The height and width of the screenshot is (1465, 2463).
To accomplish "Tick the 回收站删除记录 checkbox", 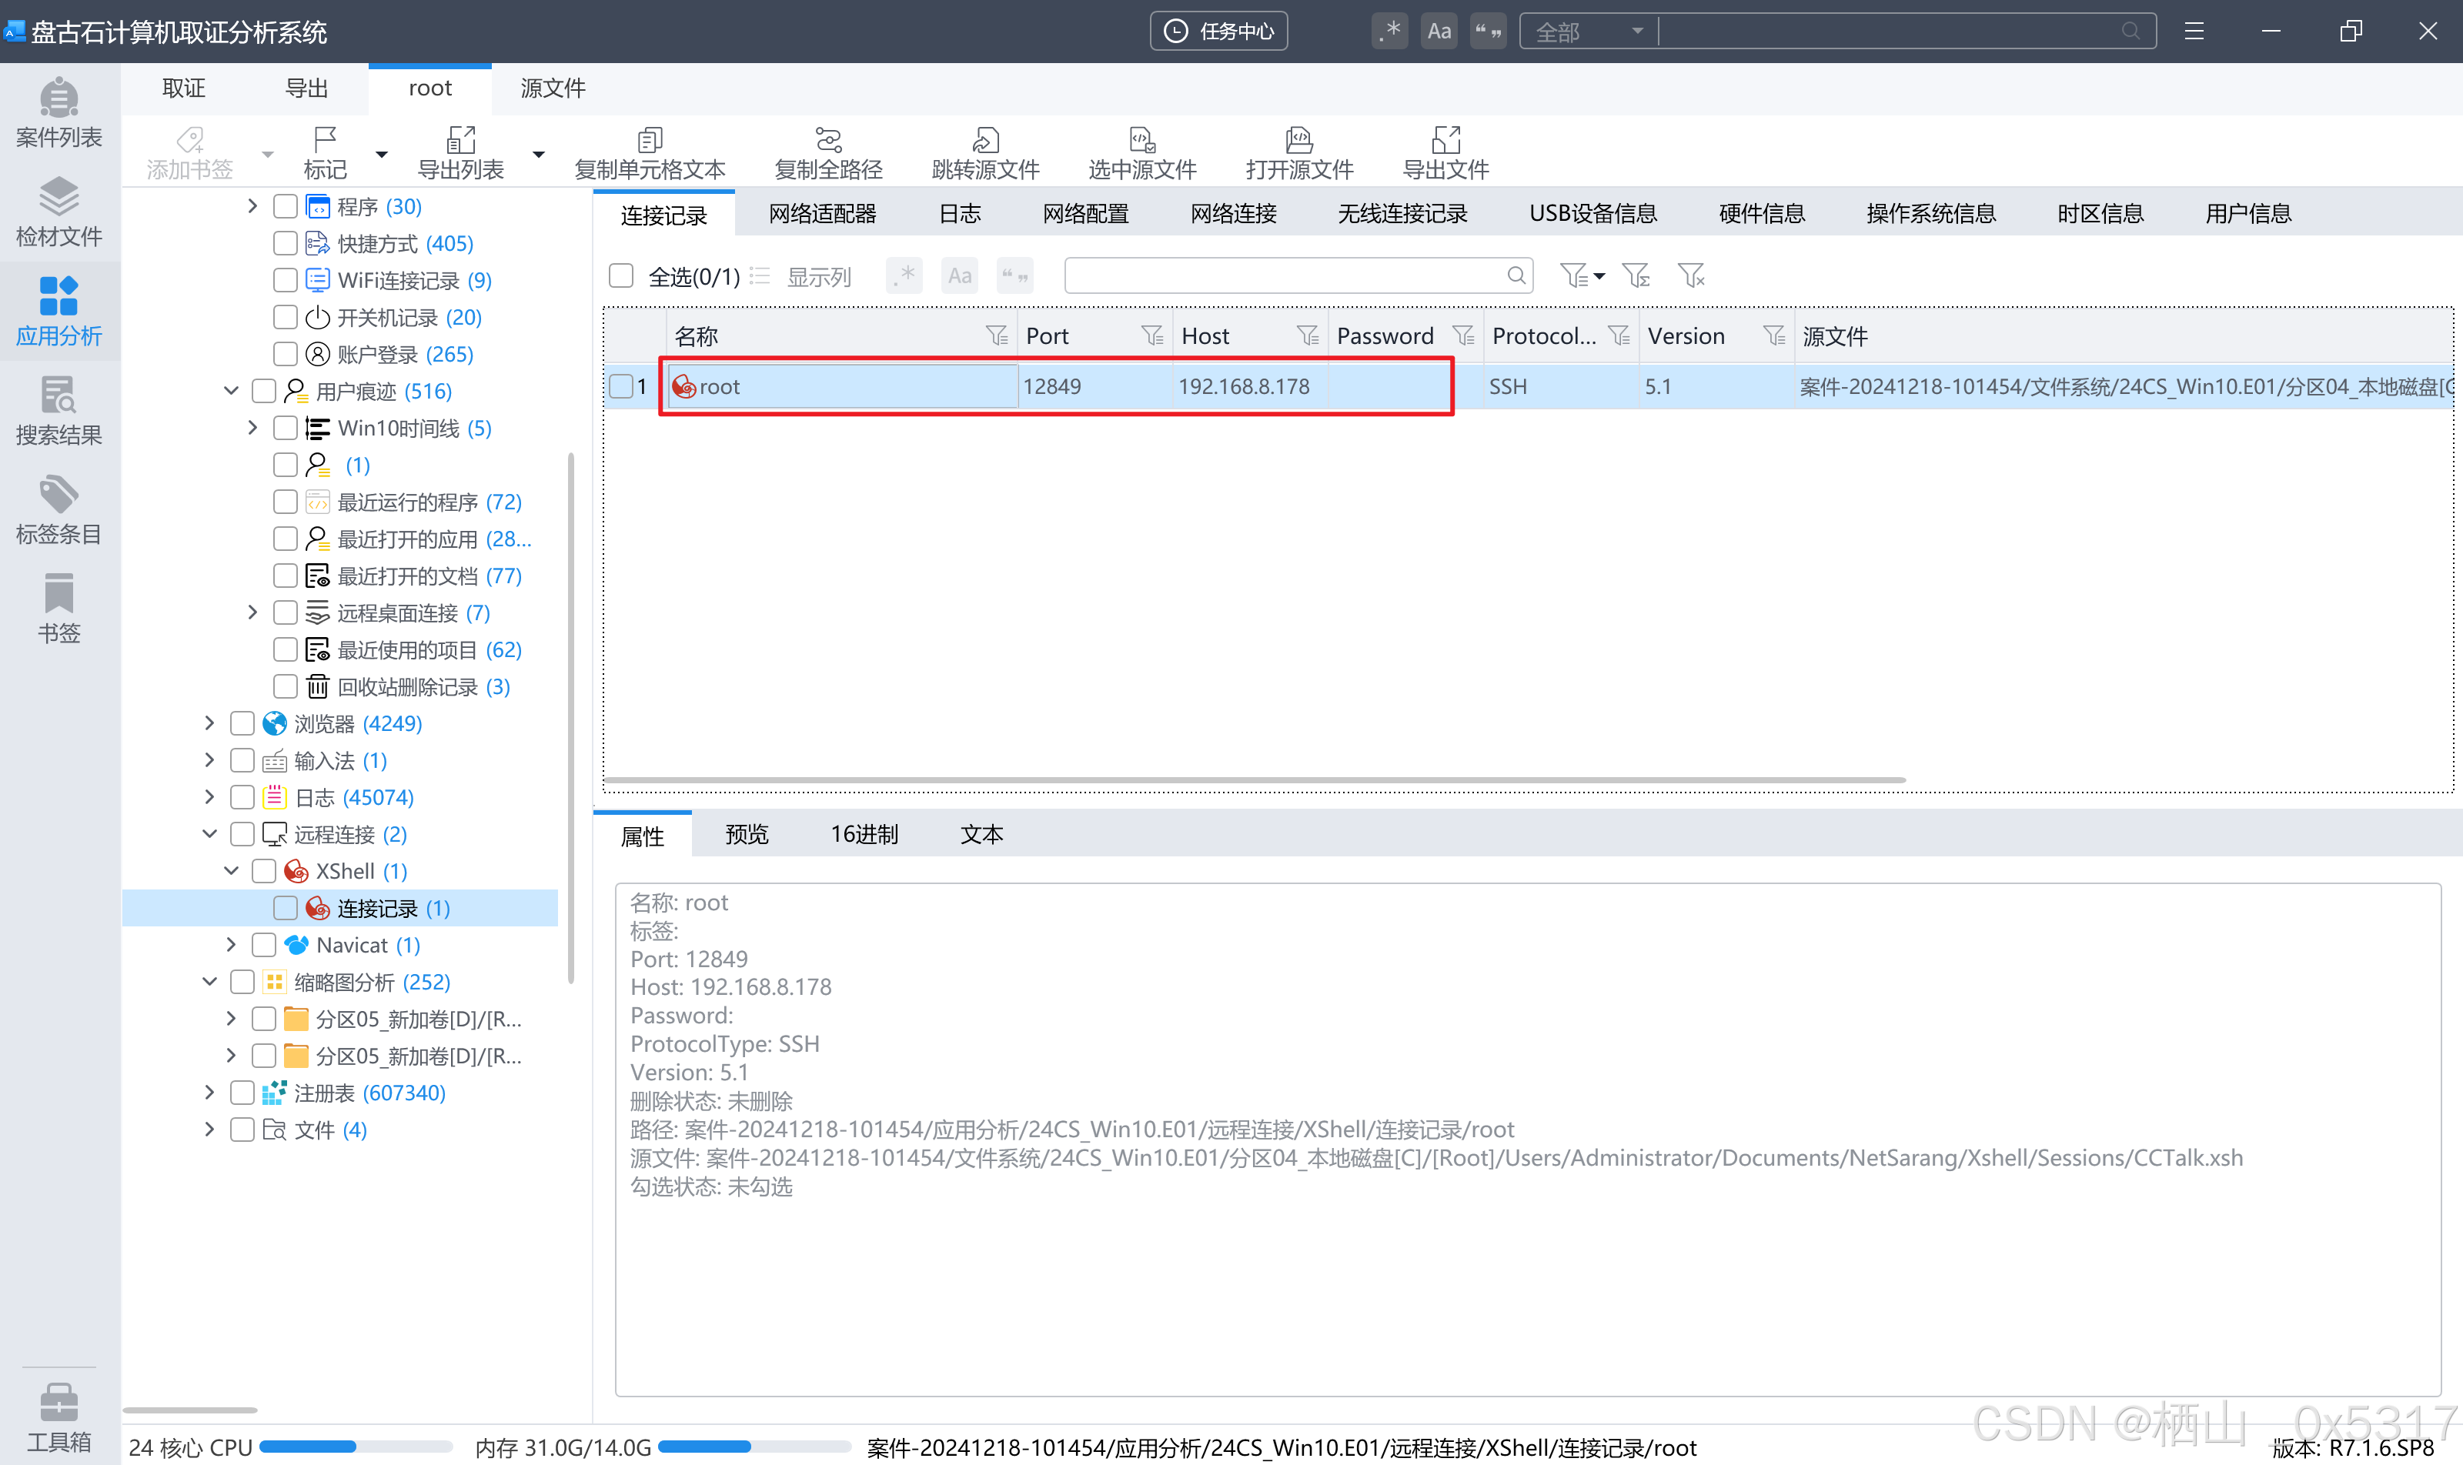I will point(286,686).
